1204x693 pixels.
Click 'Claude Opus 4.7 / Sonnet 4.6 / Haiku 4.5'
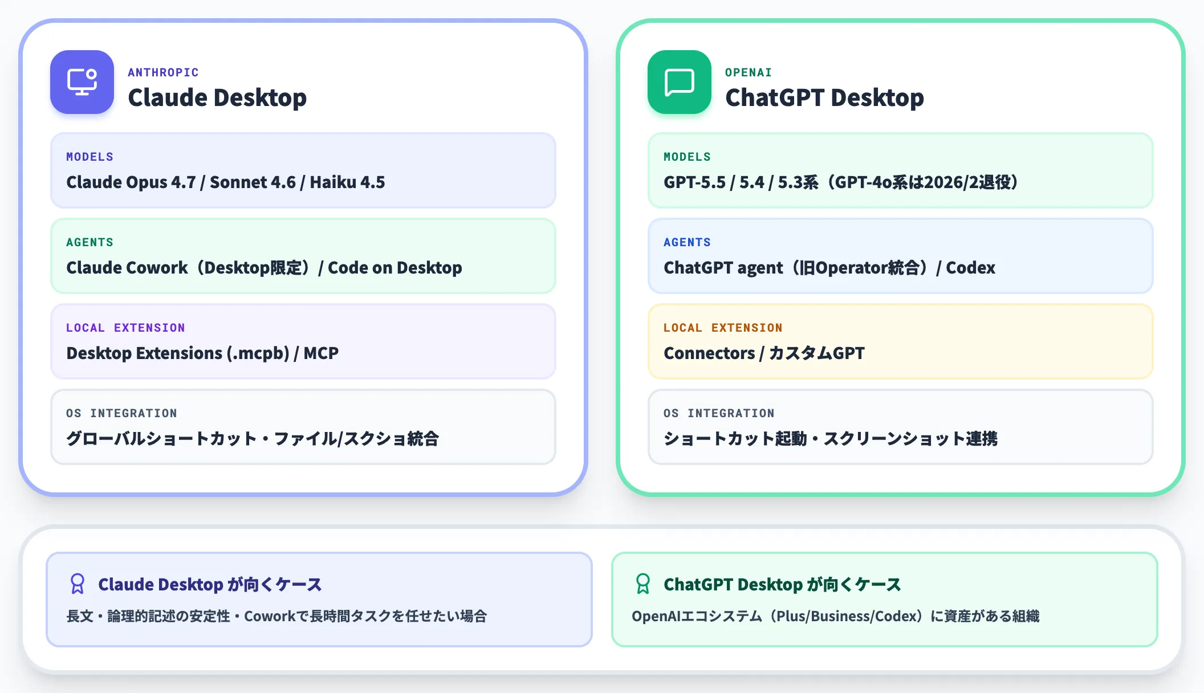click(x=226, y=182)
